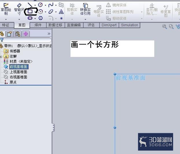Screen dimensions: 180x154
Task: Click 修复草图 repair sketch tool
Action: tap(166, 11)
